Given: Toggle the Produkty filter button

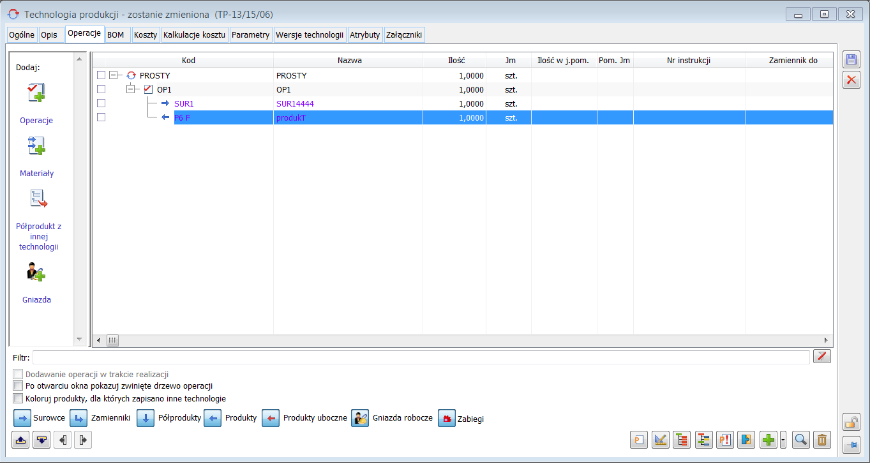Looking at the screenshot, I should (213, 419).
